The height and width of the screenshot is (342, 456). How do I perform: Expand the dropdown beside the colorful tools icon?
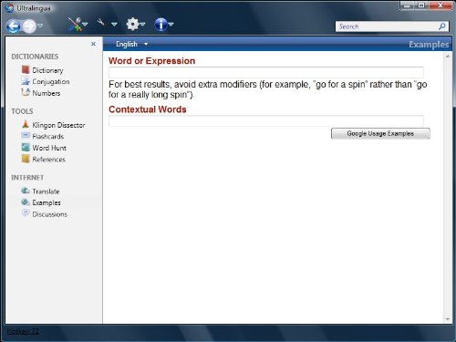tap(85, 24)
